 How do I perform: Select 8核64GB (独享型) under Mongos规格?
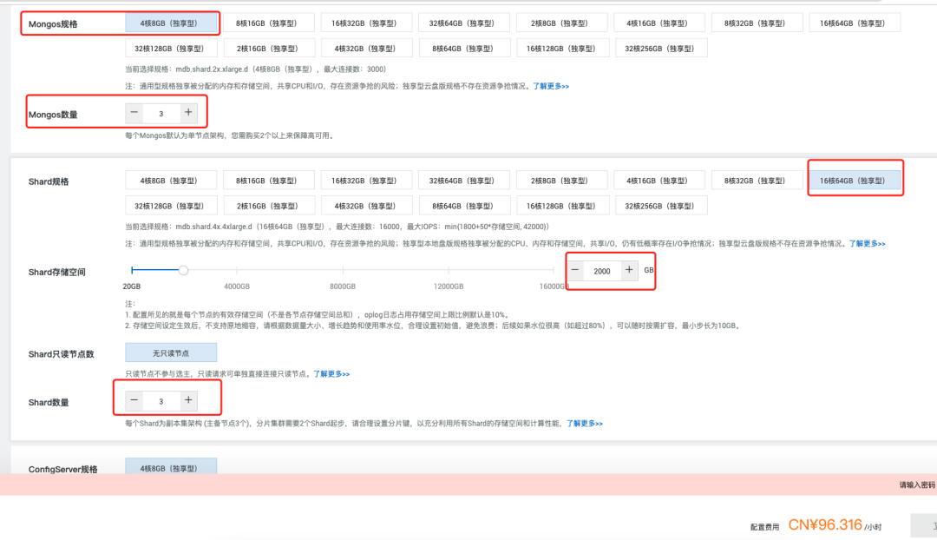tap(463, 49)
